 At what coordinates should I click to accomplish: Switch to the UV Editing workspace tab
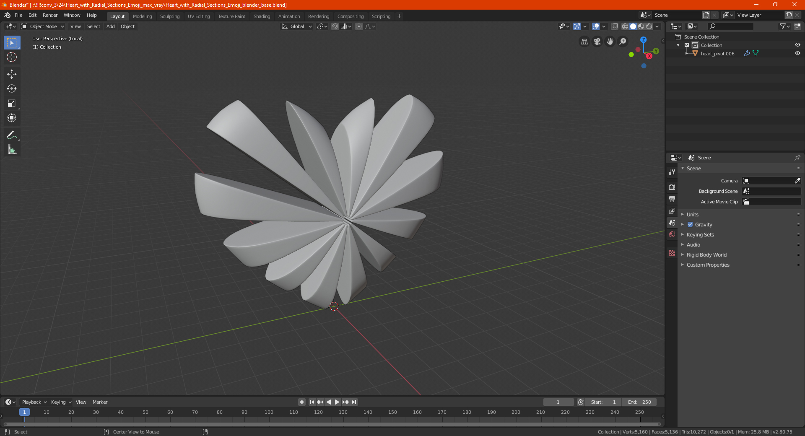(x=199, y=16)
